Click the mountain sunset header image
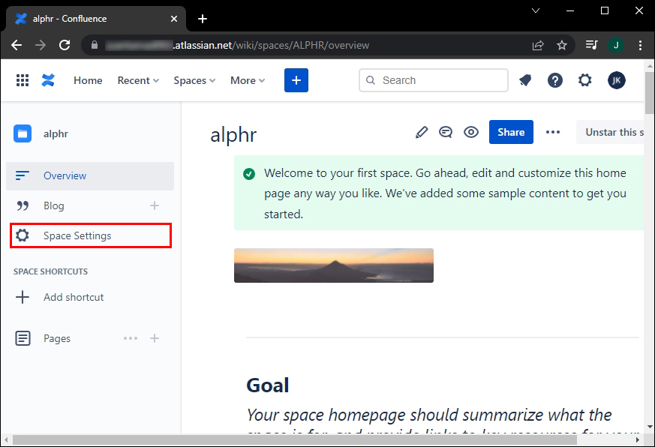This screenshot has height=447, width=655. (334, 265)
